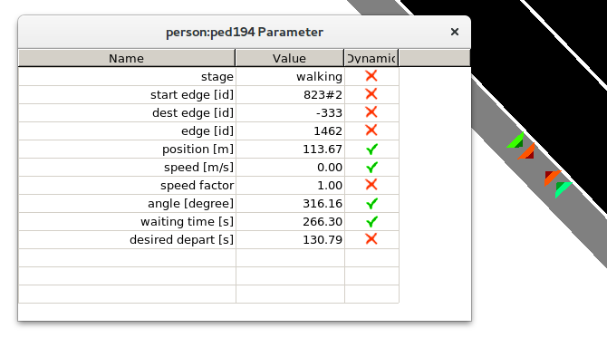Select the spring-green pedestrian triangle
This screenshot has width=607, height=338.
point(562,189)
